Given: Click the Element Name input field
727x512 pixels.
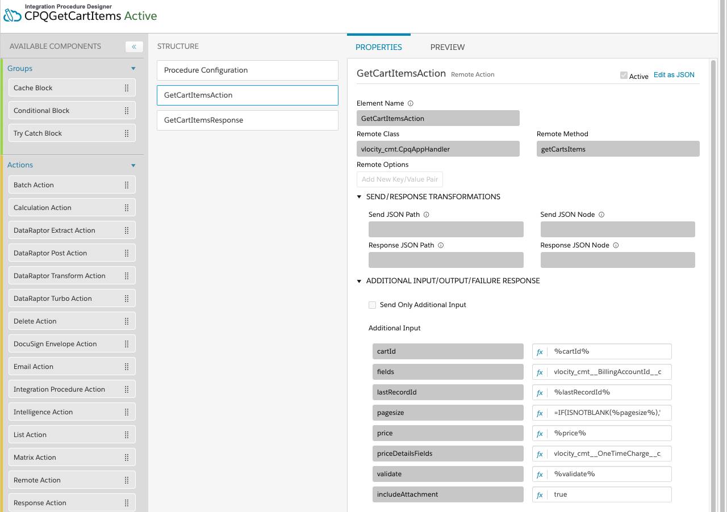Looking at the screenshot, I should click(438, 118).
